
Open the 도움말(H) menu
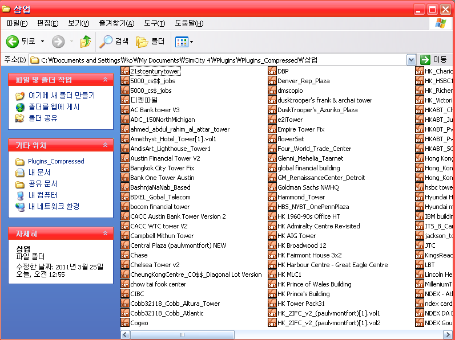(x=189, y=23)
